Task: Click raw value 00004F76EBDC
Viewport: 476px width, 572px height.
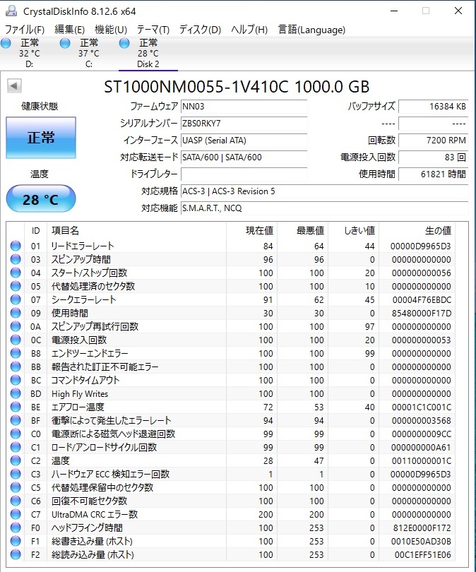Action: tap(422, 300)
